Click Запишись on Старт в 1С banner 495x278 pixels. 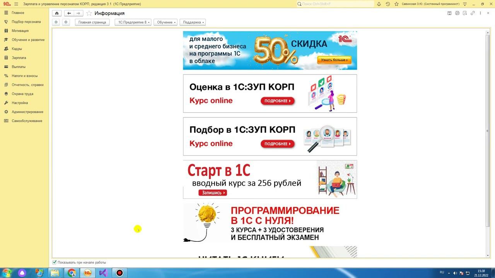coord(213,193)
